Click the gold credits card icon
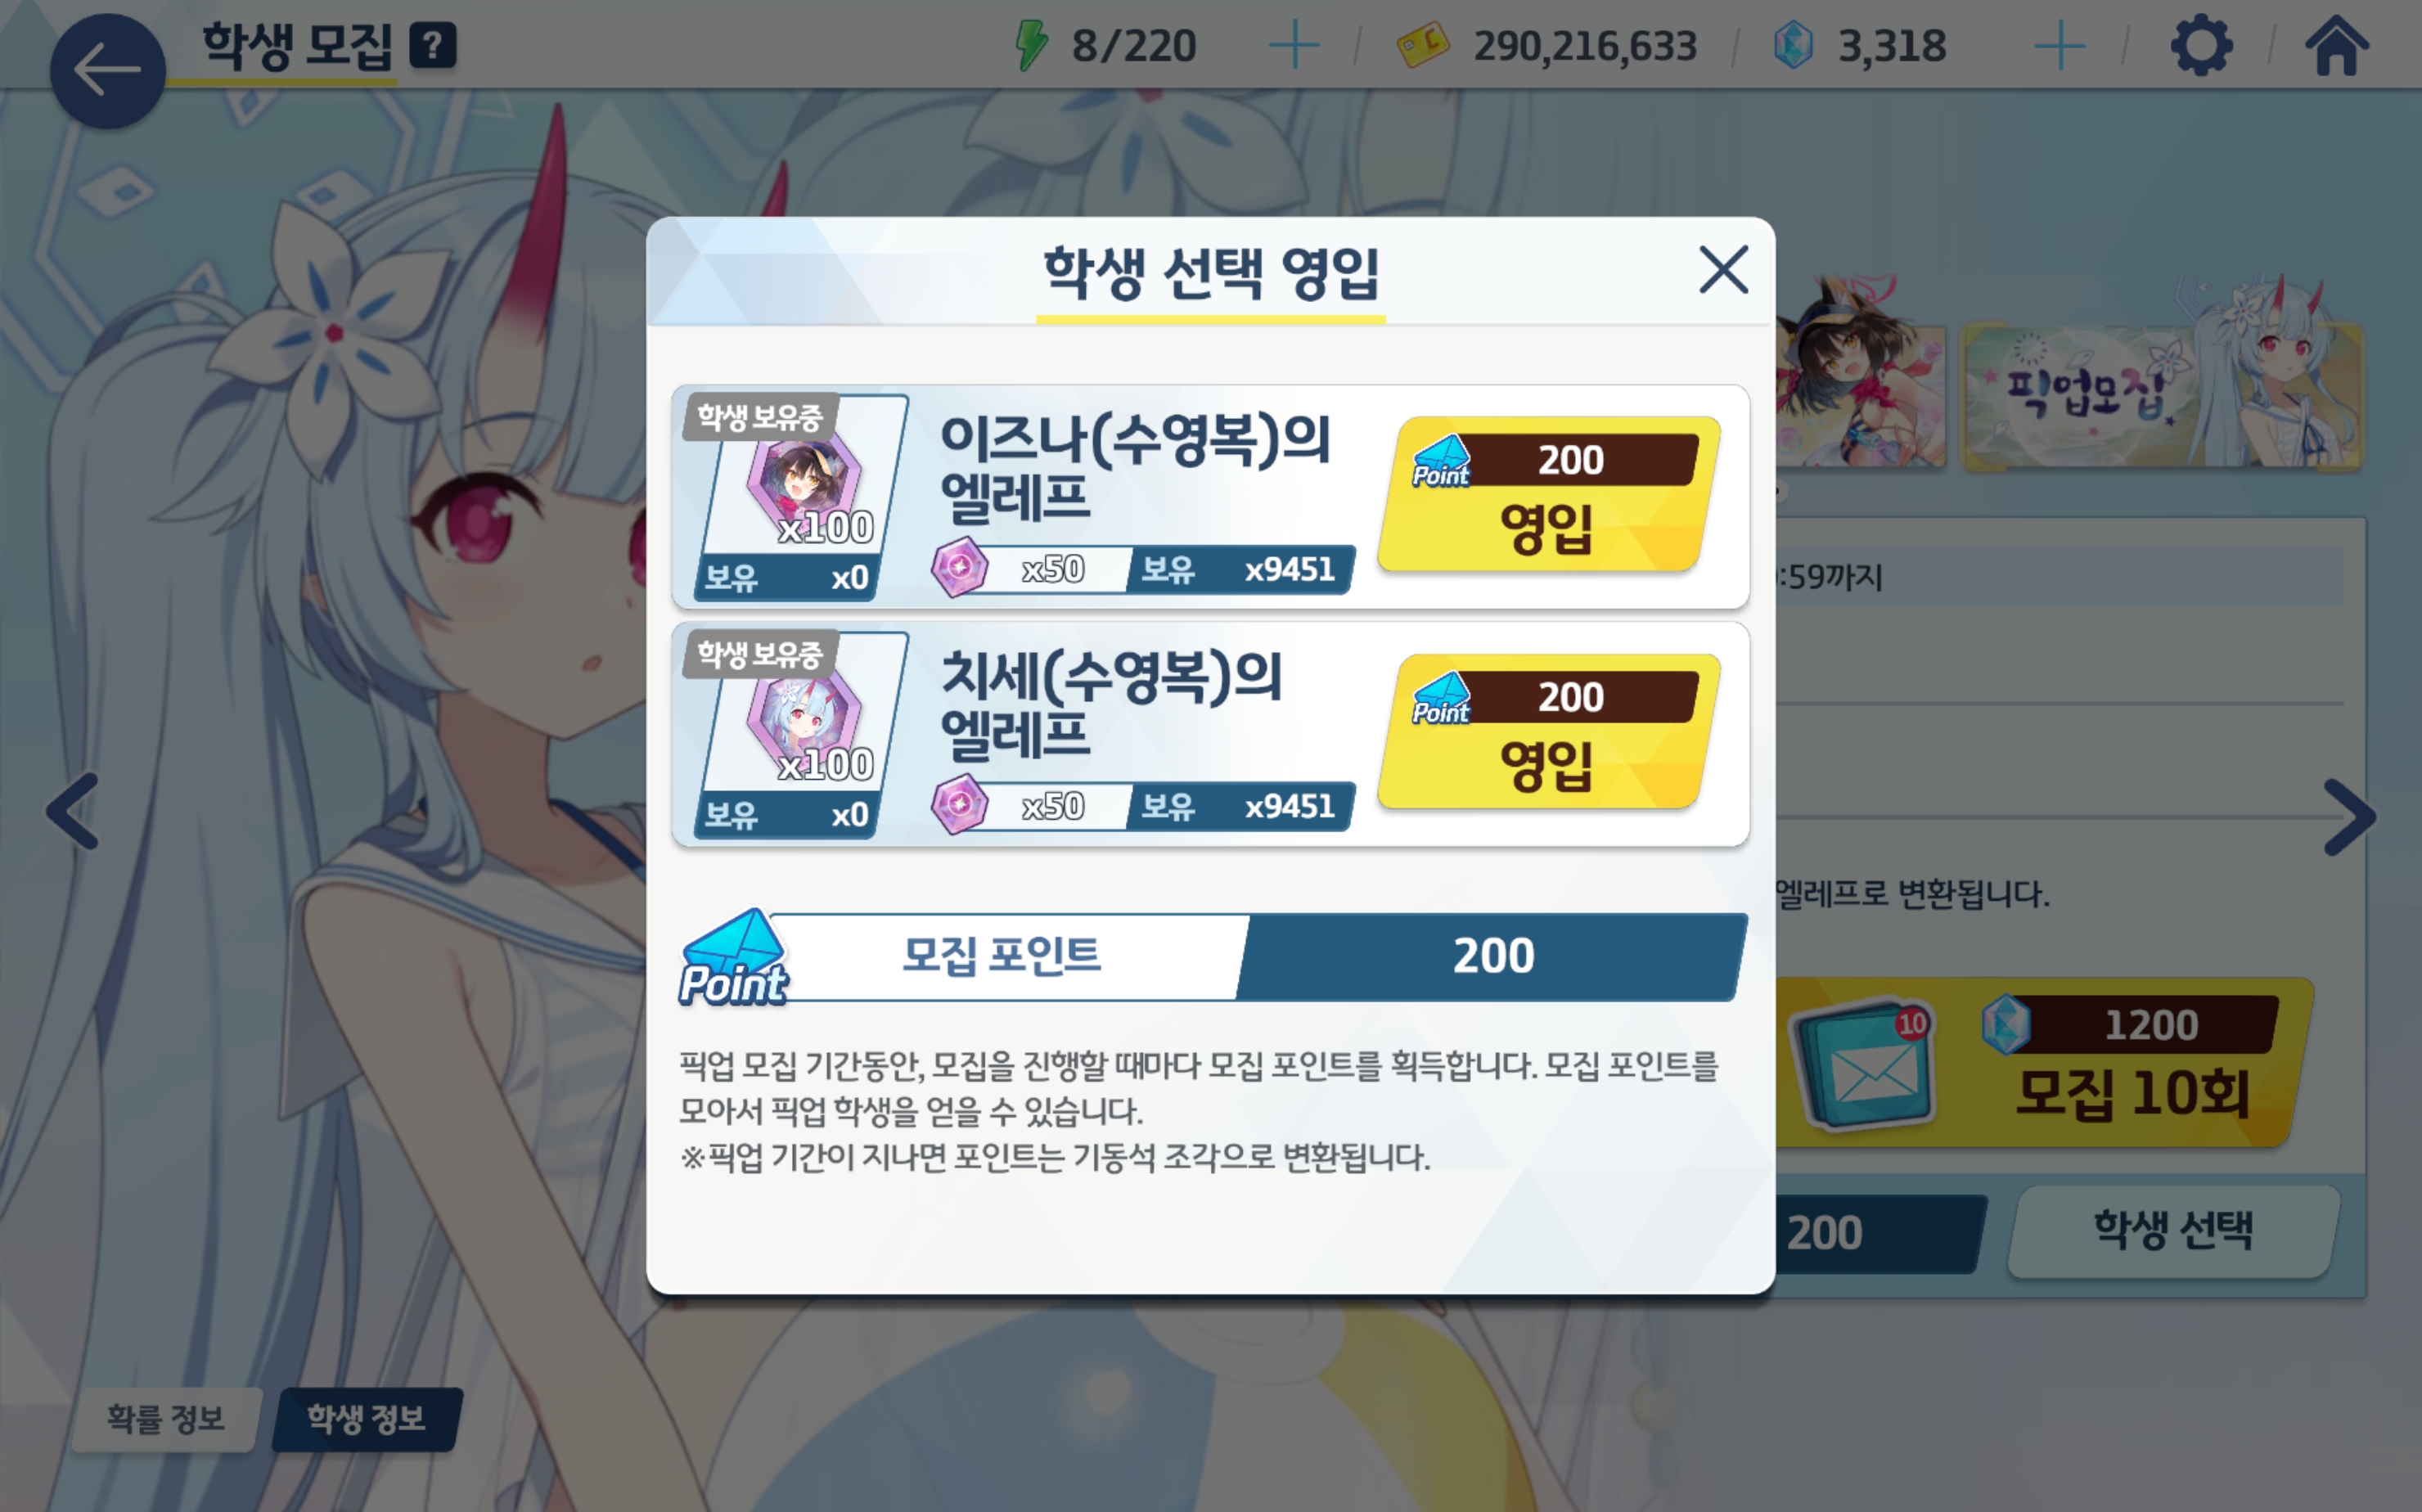The width and height of the screenshot is (2422, 1512). coord(1422,46)
